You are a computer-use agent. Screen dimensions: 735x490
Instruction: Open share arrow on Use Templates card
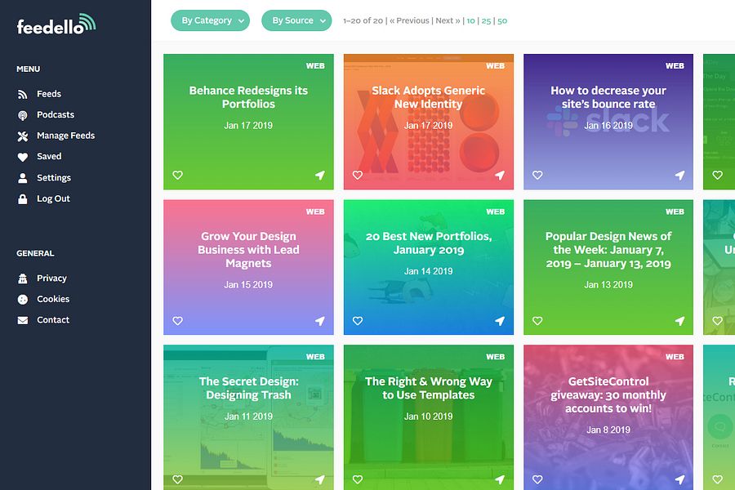[500, 479]
